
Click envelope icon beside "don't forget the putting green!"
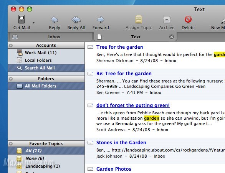90,105
